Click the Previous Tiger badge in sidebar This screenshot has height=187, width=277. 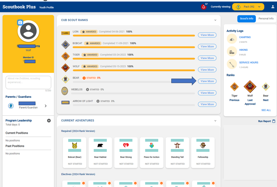pos(235,87)
